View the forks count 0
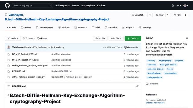 click(x=185, y=15)
